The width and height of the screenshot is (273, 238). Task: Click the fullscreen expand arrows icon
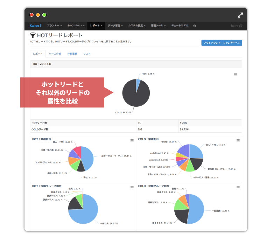click(240, 15)
